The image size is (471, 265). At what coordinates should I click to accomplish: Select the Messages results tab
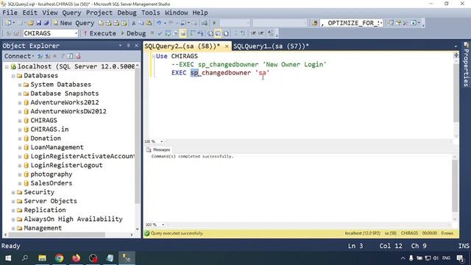coord(158,149)
